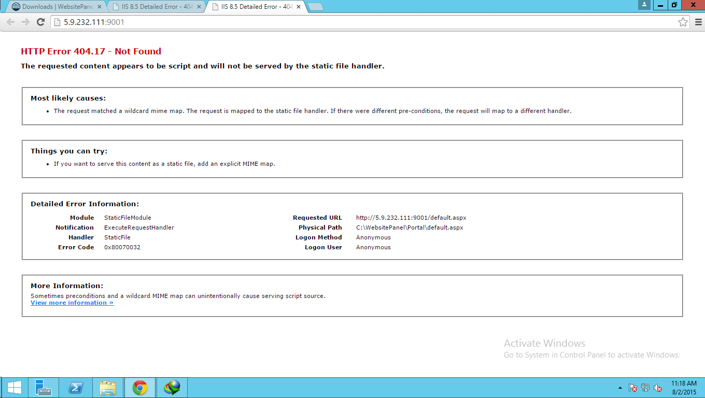Image resolution: width=705 pixels, height=398 pixels.
Task: Click the Logon Method value Anonymous
Action: (x=373, y=237)
